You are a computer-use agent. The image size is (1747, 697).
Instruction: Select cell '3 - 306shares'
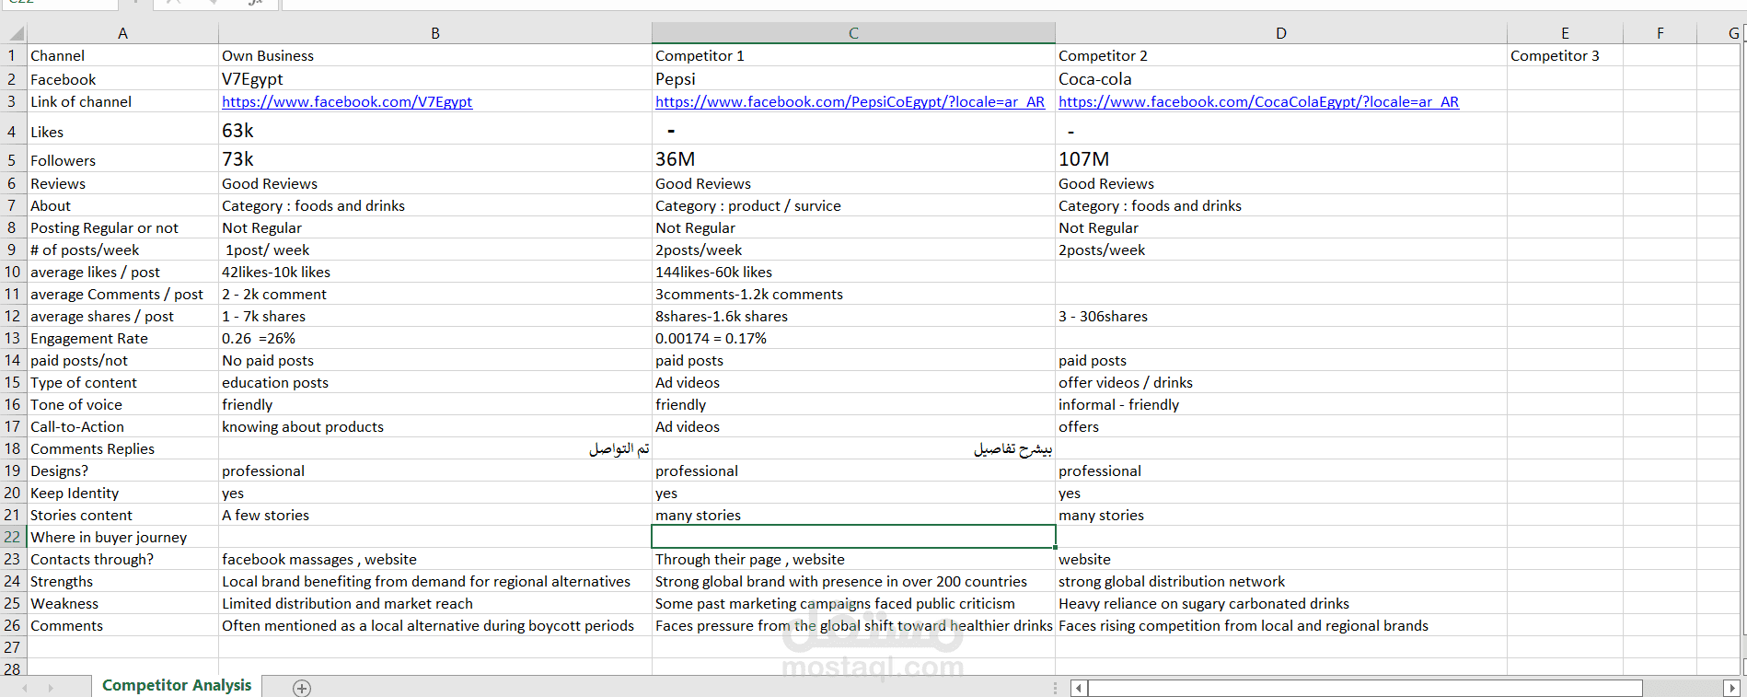tap(1281, 317)
